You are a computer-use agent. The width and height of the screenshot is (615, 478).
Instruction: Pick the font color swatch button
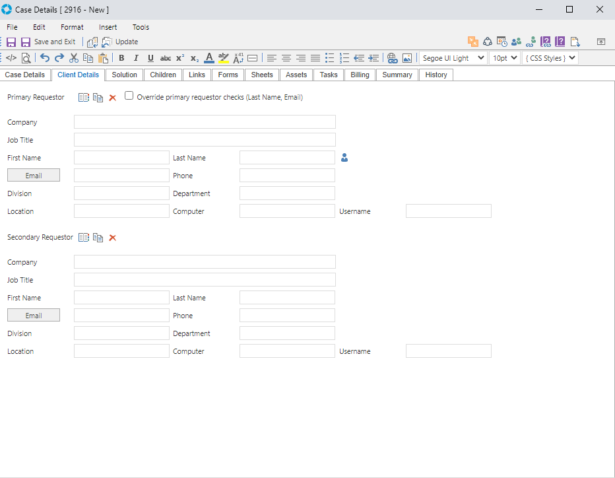tap(209, 58)
